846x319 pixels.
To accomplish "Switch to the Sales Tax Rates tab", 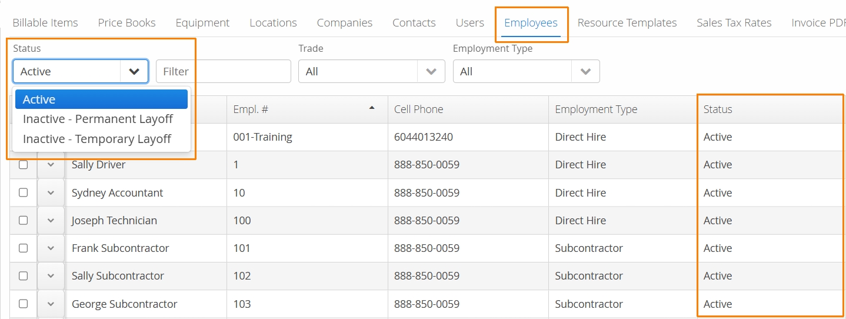I will [734, 23].
